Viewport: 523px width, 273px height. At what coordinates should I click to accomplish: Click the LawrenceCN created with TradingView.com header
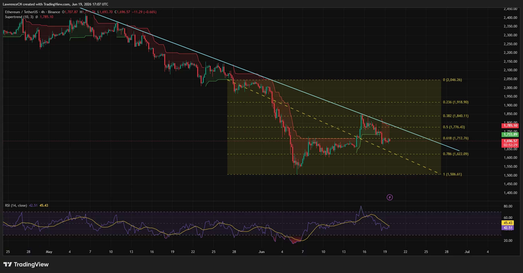[56, 4]
